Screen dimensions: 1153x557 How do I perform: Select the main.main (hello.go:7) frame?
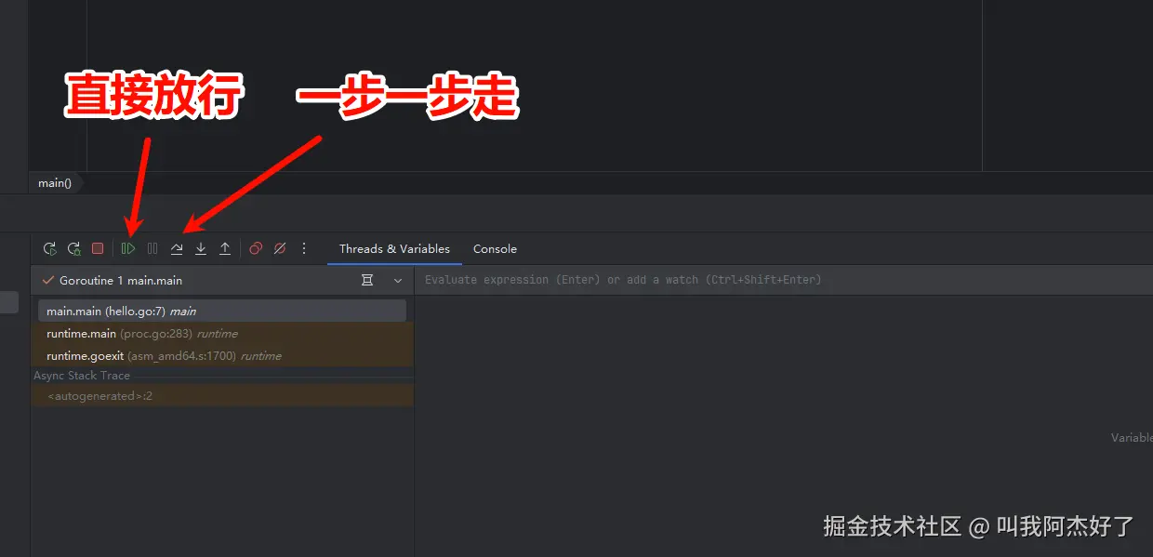point(222,312)
